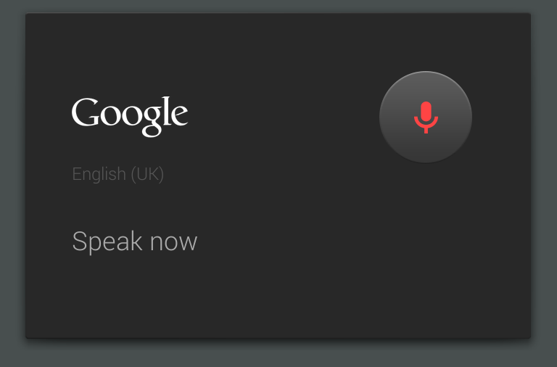The image size is (557, 367).
Task: Click the Google logo
Action: [x=130, y=115]
